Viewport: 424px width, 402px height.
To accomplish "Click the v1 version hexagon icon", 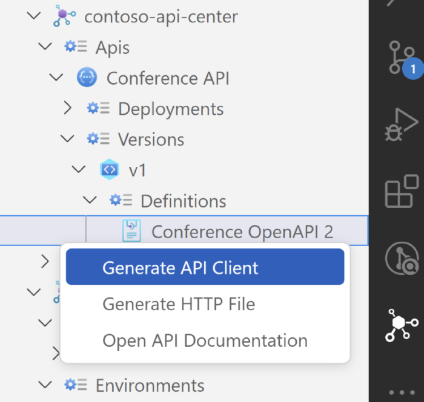I will pos(109,169).
